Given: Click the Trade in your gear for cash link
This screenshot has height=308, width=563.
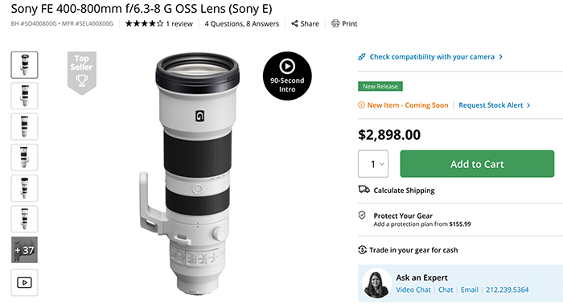Looking at the screenshot, I should click(413, 250).
